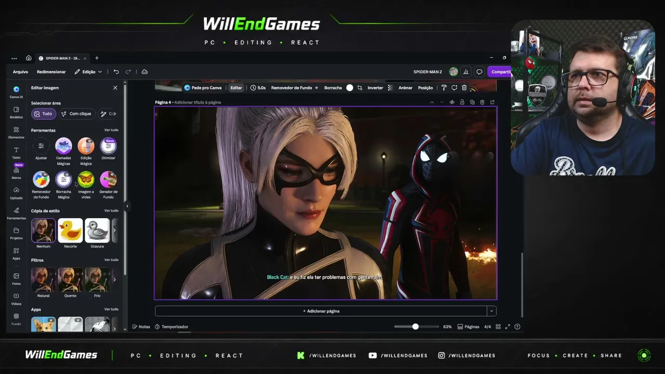This screenshot has width=665, height=374.
Task: Open the analytics bar chart icon
Action: (x=466, y=72)
